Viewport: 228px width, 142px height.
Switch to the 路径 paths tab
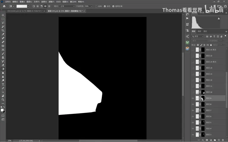(x=205, y=31)
